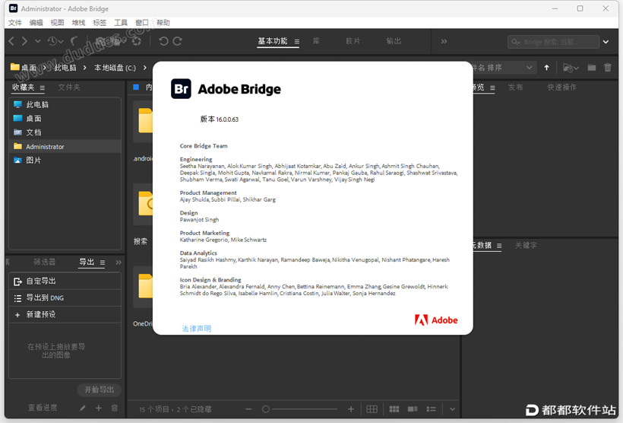Select Administrator in favorites
The height and width of the screenshot is (423, 623).
click(65, 146)
